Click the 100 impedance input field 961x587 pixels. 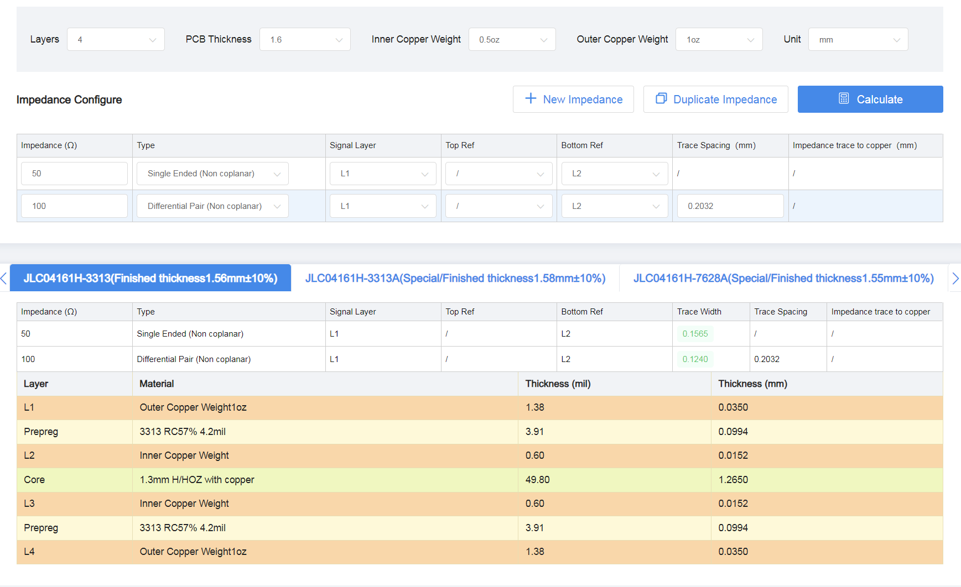coord(74,206)
